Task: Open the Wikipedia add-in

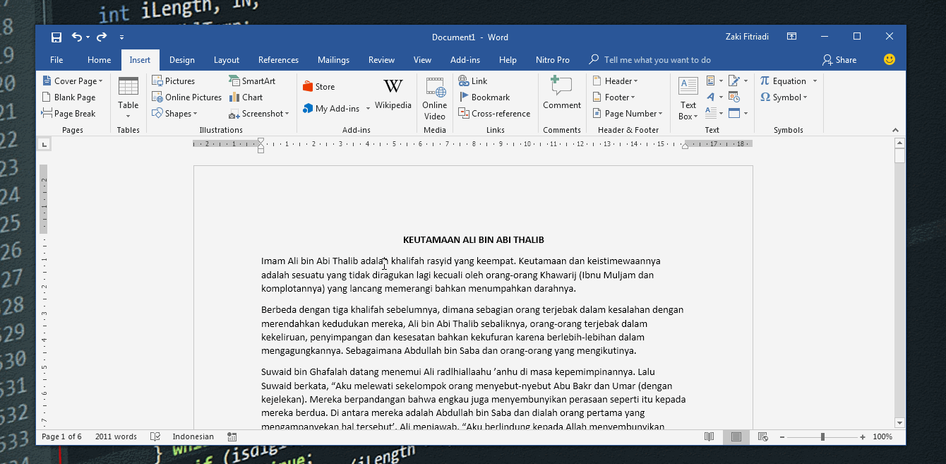Action: pyautogui.click(x=393, y=94)
